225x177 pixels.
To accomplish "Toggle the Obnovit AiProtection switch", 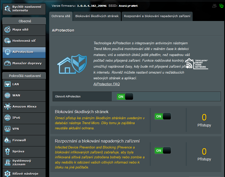I will pyautogui.click(x=125, y=96).
